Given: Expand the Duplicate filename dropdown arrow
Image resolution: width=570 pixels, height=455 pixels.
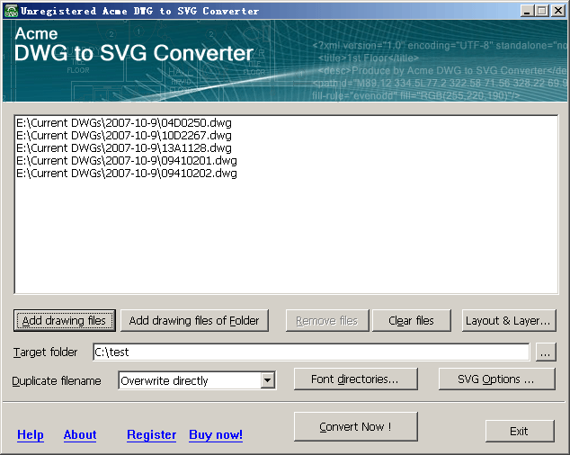Looking at the screenshot, I should (x=267, y=381).
